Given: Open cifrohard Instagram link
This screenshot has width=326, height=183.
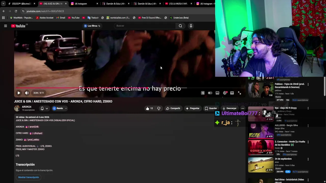Looking at the screenshot, I should 36,133.
